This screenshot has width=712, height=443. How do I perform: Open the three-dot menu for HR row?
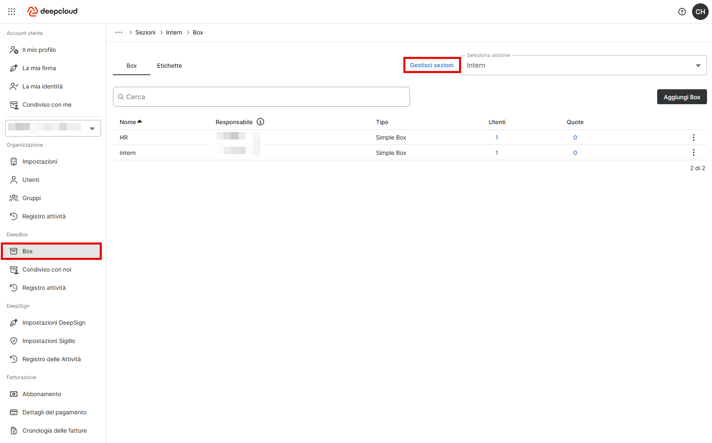tap(693, 137)
